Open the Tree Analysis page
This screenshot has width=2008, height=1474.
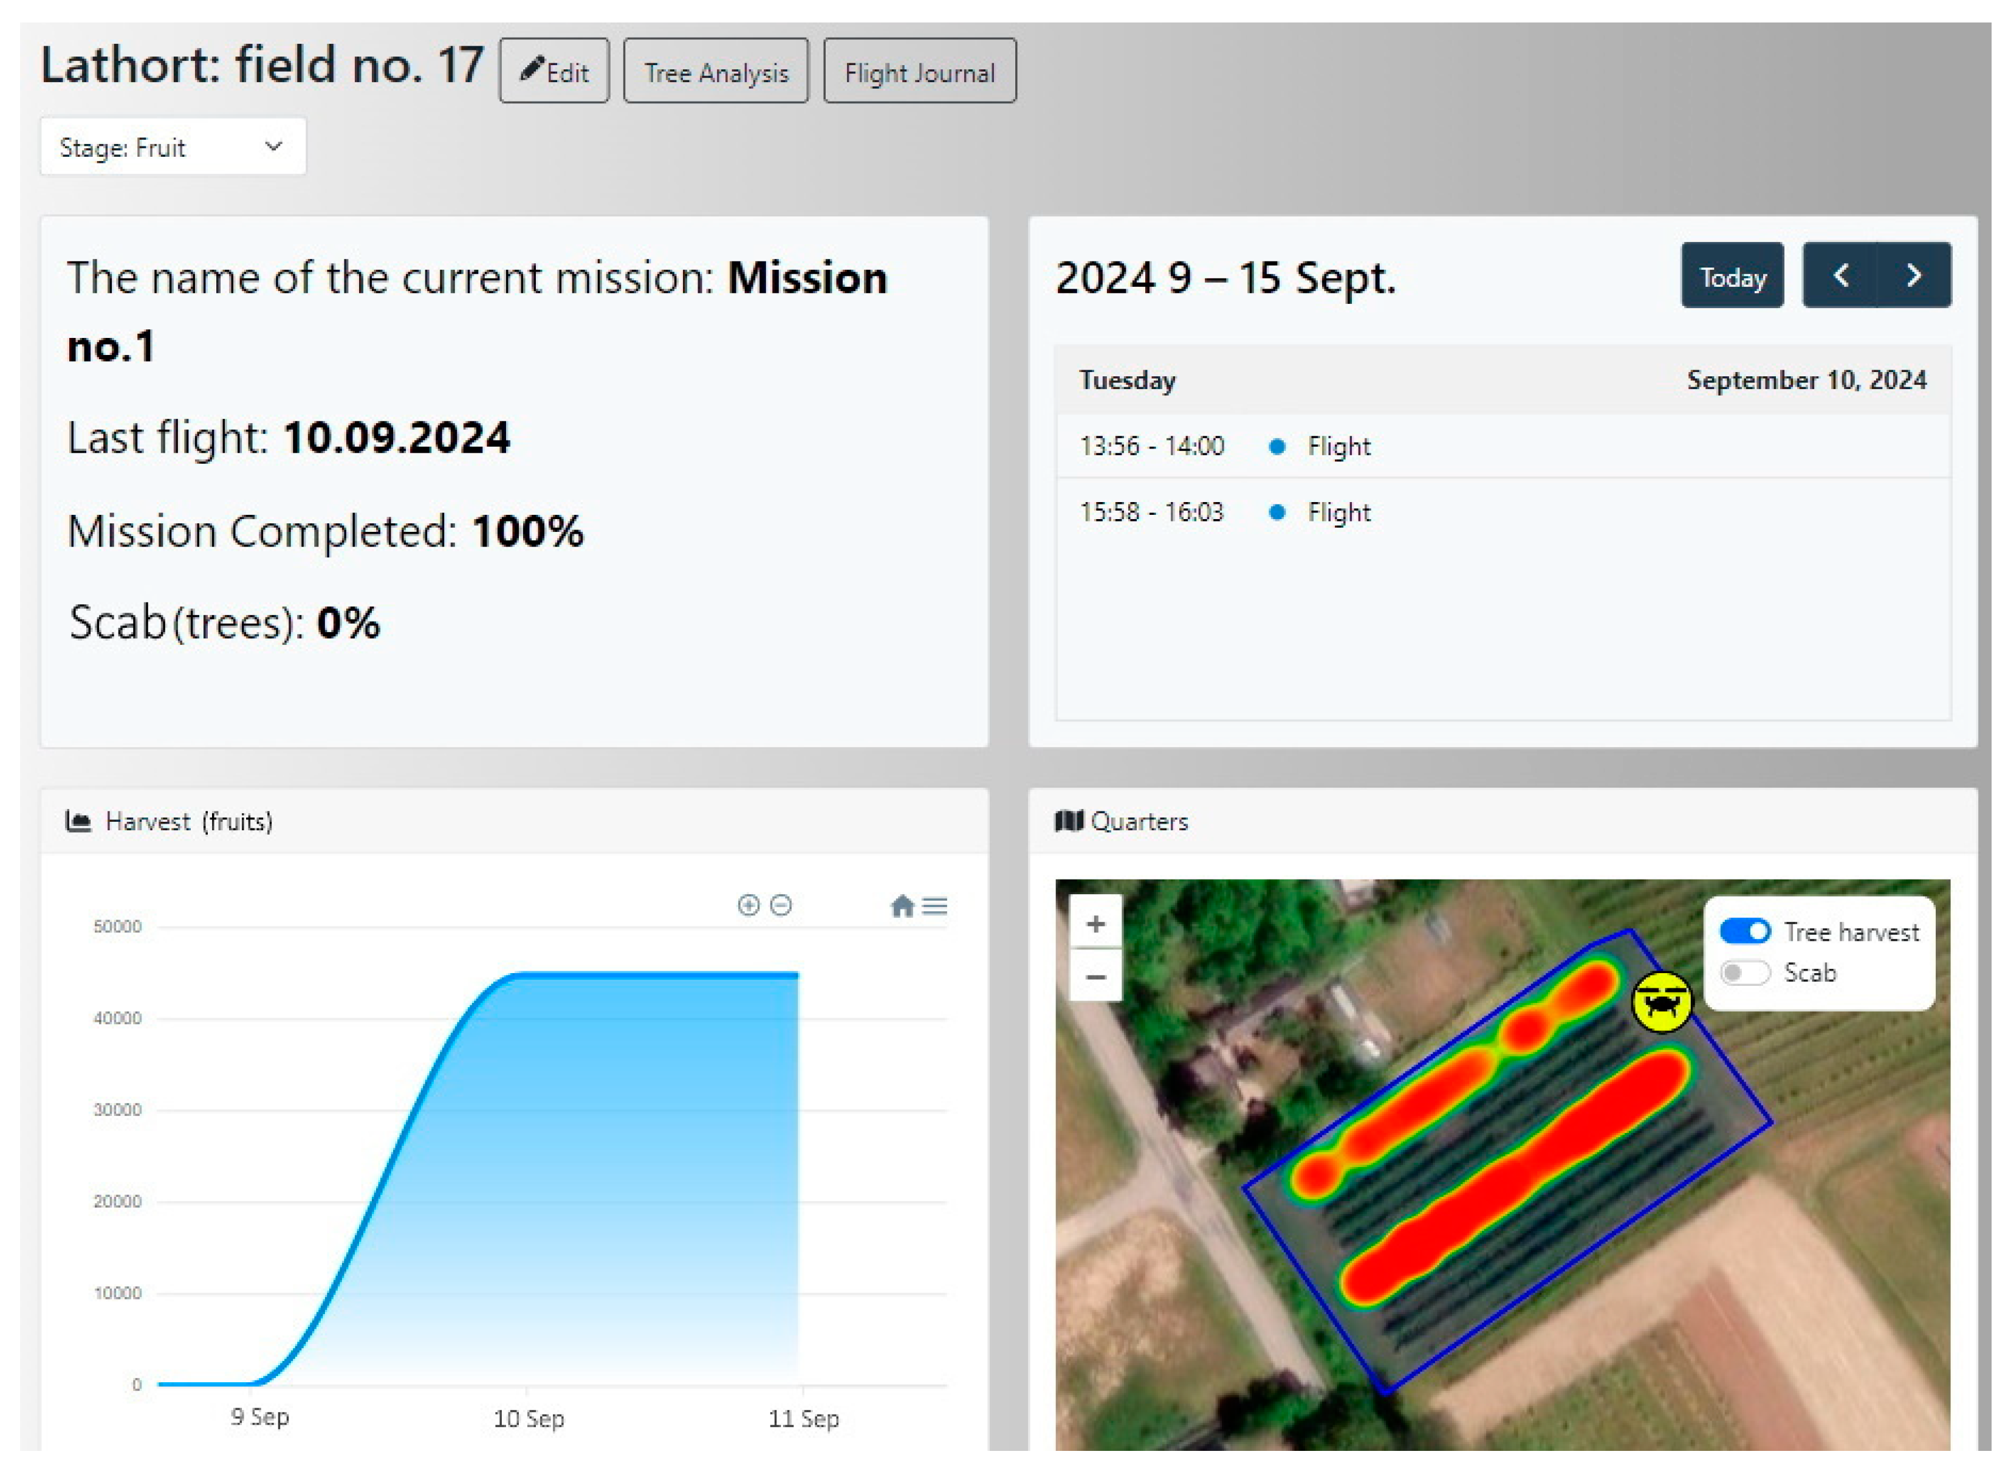coord(716,71)
